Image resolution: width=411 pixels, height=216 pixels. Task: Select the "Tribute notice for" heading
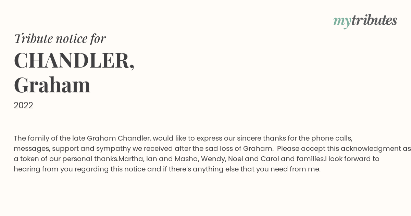pyautogui.click(x=60, y=38)
